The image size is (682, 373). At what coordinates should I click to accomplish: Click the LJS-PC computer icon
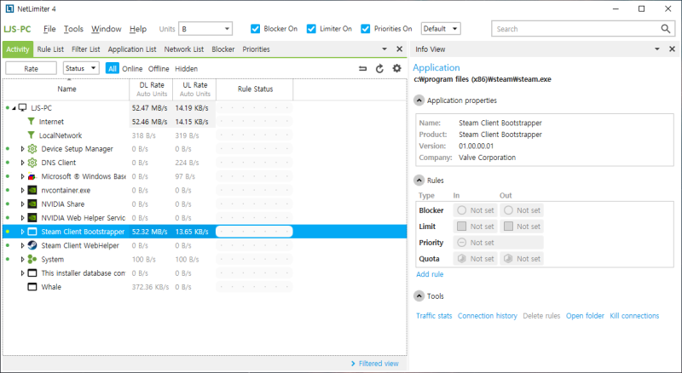pos(23,107)
